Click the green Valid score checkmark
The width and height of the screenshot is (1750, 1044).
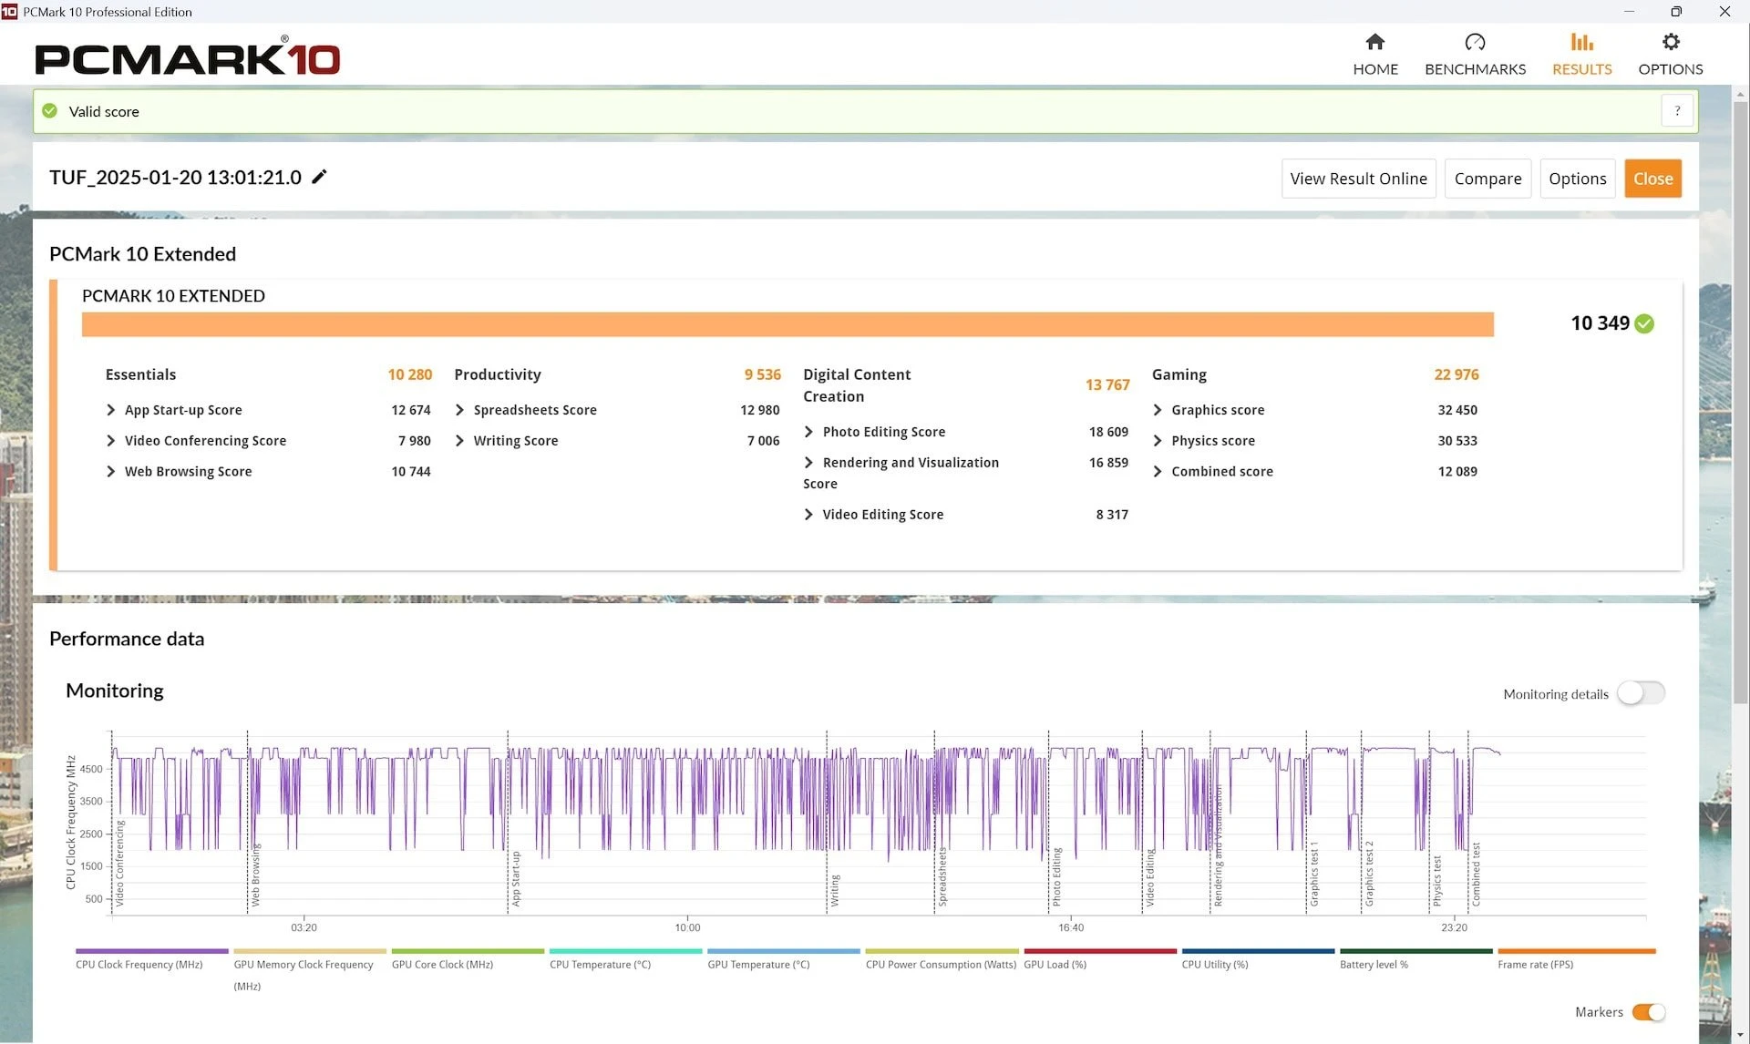50,111
